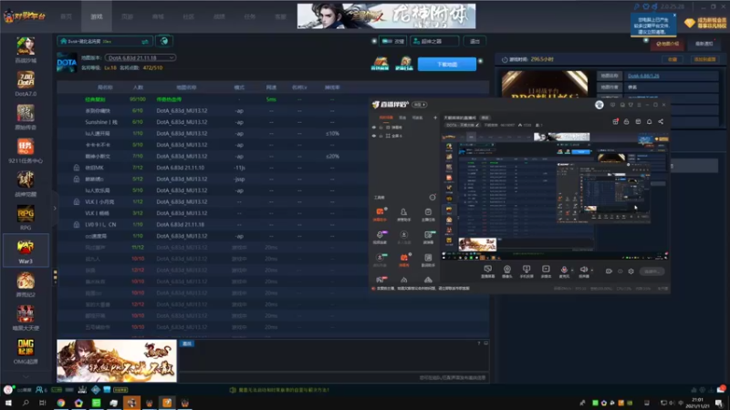Select the Sunshine room row

[273, 122]
